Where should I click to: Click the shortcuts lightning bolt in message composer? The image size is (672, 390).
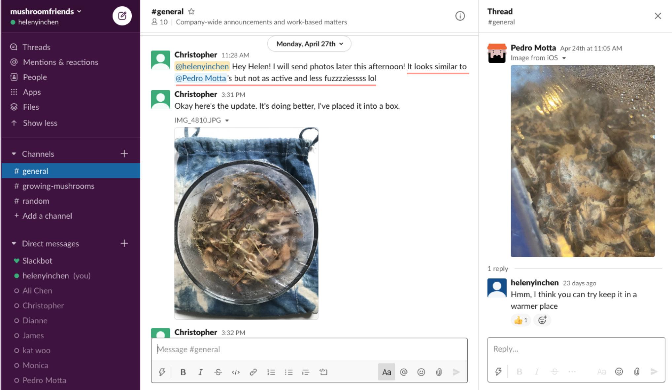click(162, 372)
